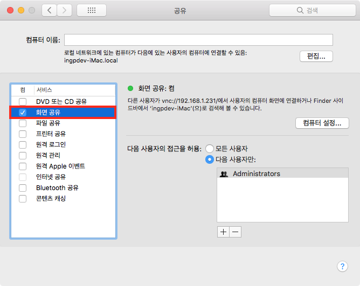The image size is (360, 286).
Task: Enable DVD 또는 CD 공유 checkbox
Action: tap(23, 101)
